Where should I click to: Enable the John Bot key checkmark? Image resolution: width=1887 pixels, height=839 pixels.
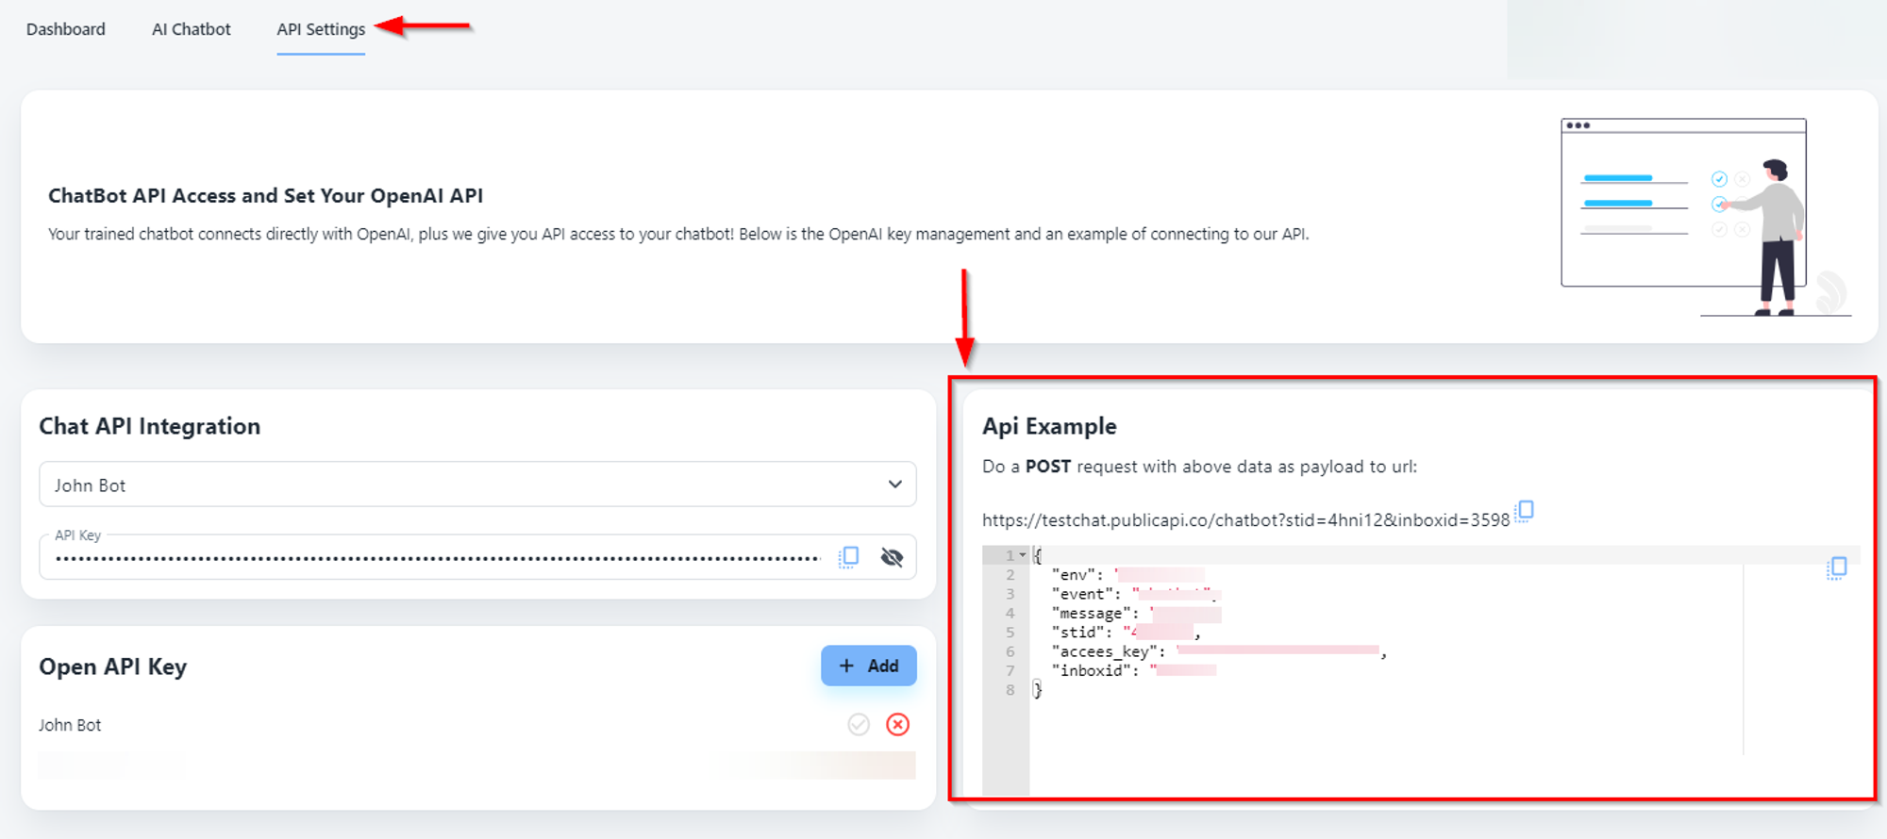coord(859,724)
